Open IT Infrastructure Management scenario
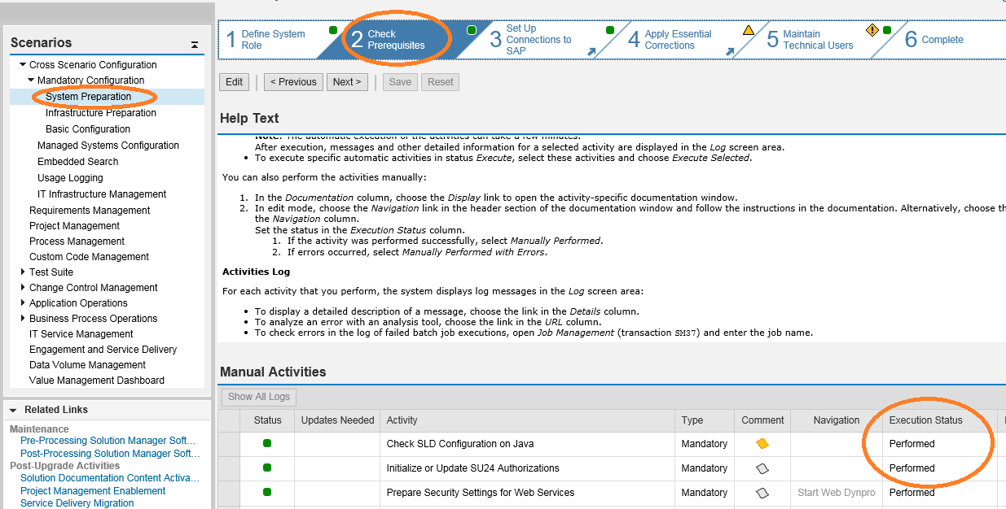 pos(102,194)
